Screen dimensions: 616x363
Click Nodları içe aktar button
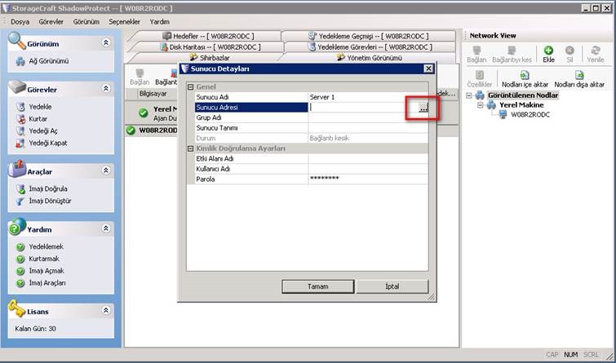(525, 79)
